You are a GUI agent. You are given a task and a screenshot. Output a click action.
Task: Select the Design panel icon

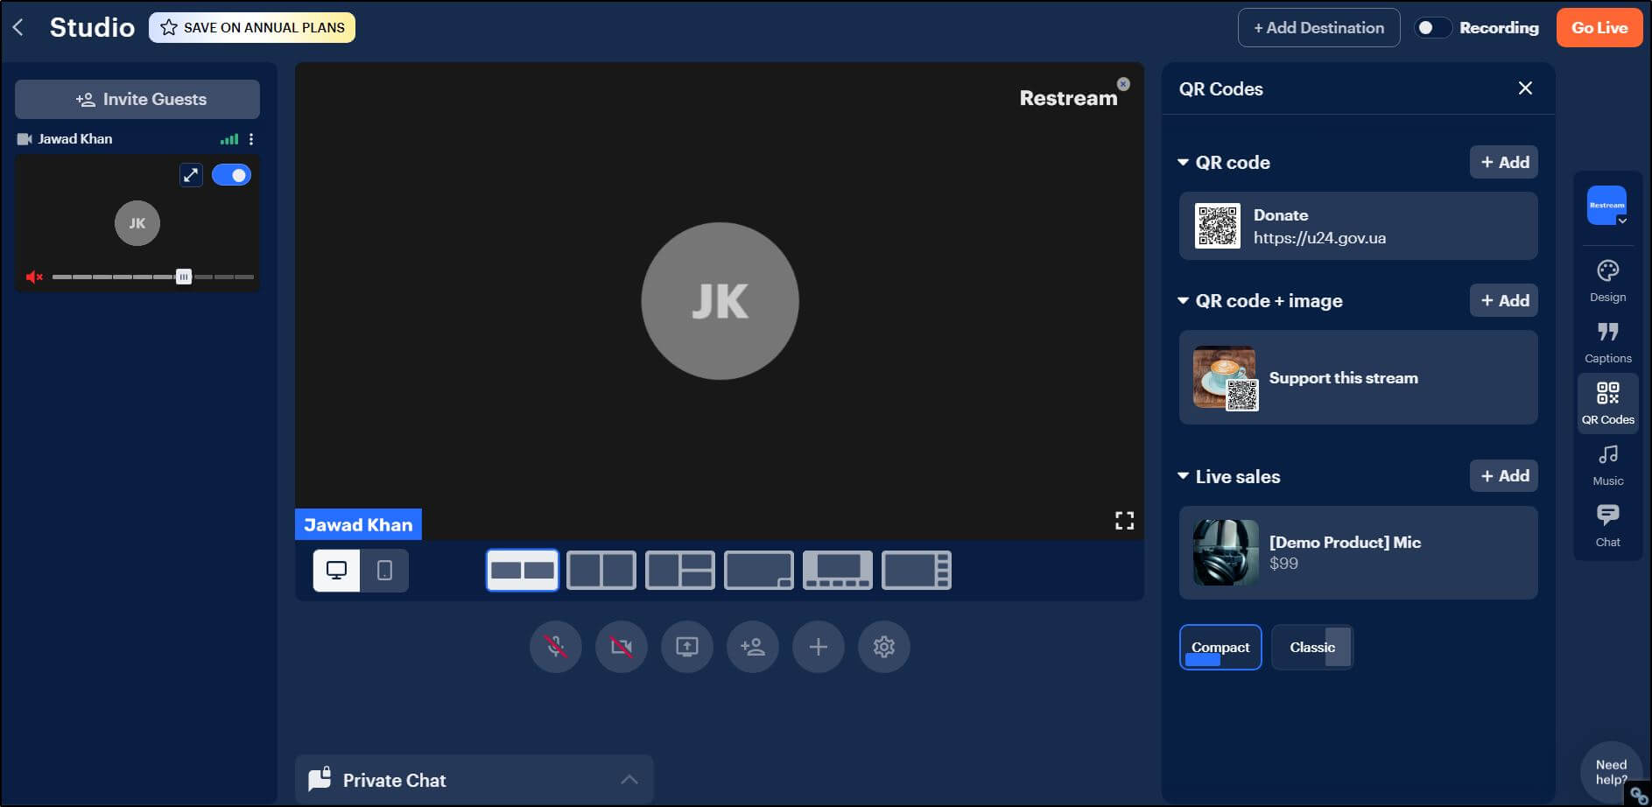[x=1607, y=278]
